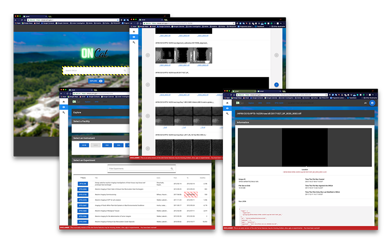Toggle eye icon in image gallery sidebar
The width and height of the screenshot is (391, 241).
click(x=134, y=37)
